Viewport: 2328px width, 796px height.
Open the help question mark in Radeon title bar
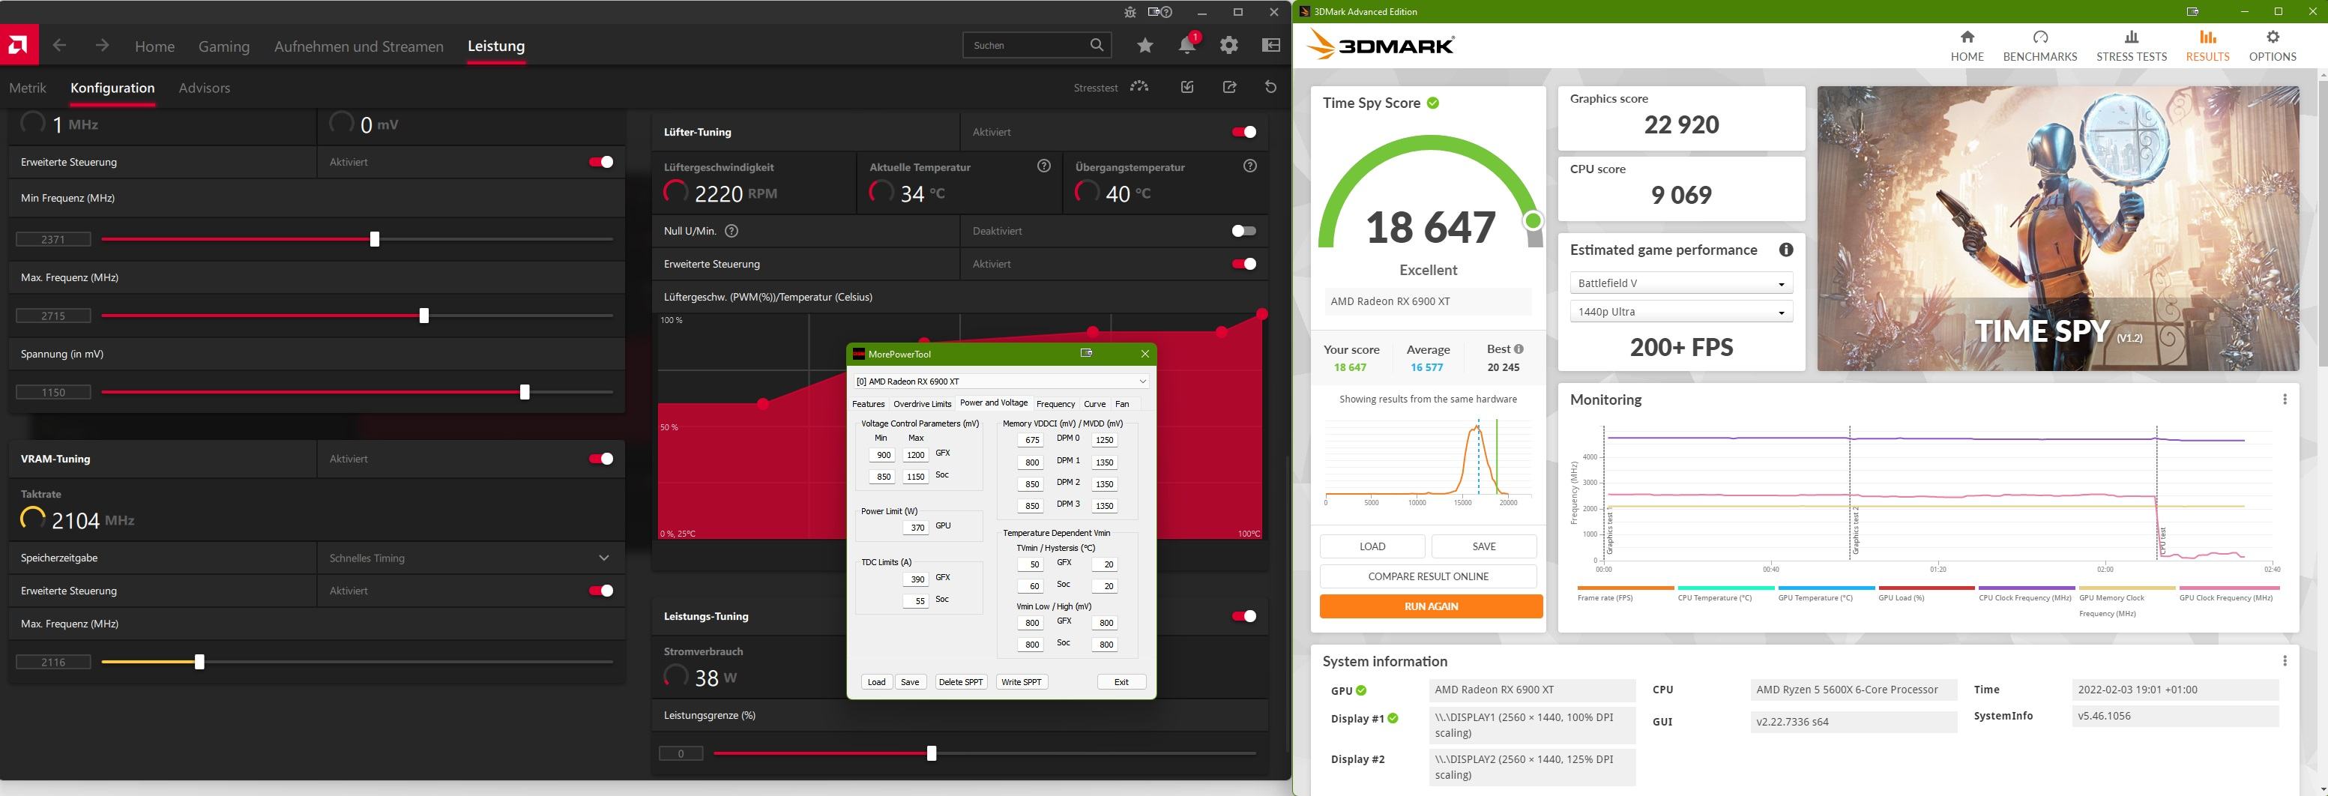click(1165, 12)
